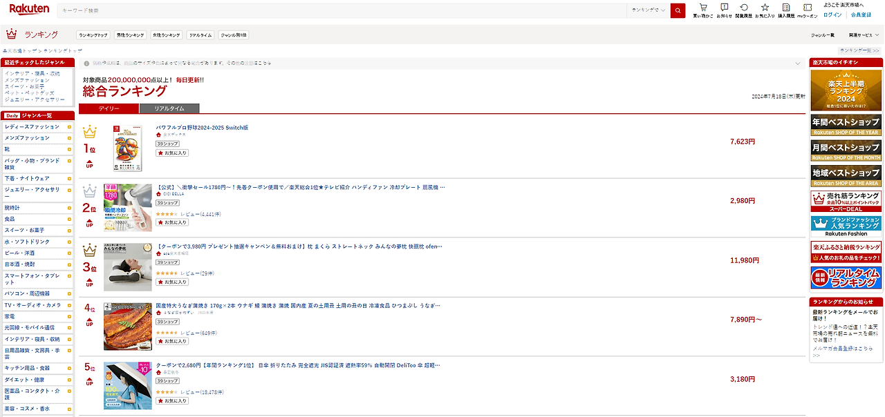
Task: Click the keyword search input field
Action: point(342,10)
